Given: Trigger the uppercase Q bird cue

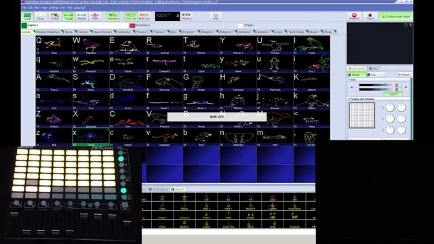Looking at the screenshot, I should coord(54,45).
